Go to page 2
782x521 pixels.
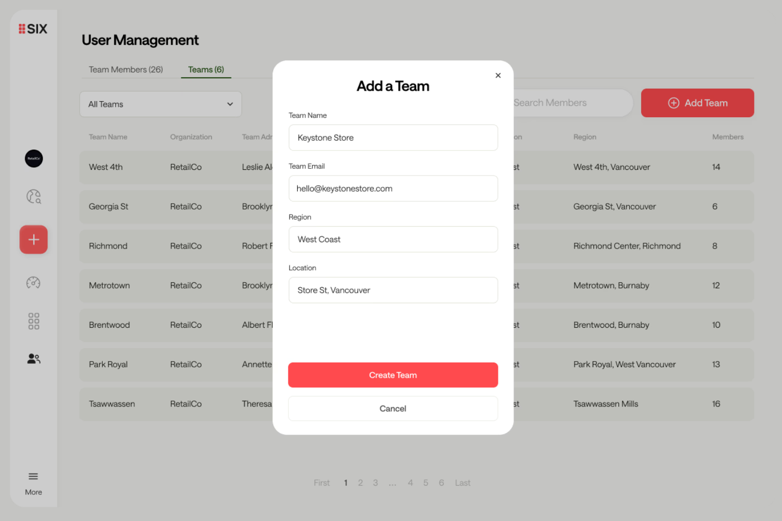click(360, 483)
